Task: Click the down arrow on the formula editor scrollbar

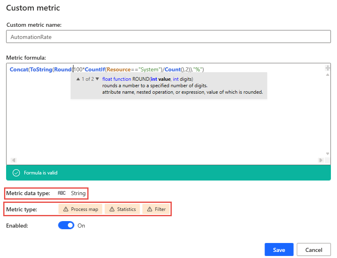Action: (328, 154)
